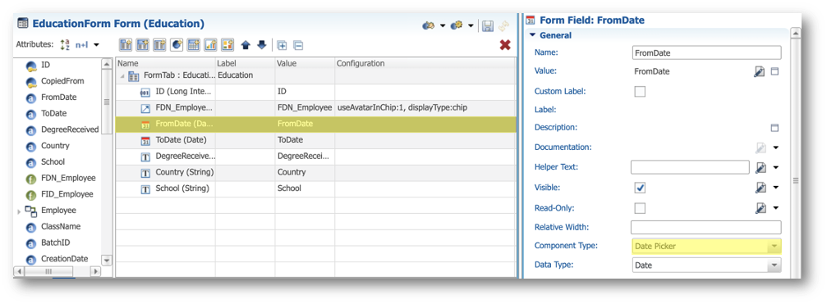Open the Documentation dropdown arrow

[x=776, y=147]
